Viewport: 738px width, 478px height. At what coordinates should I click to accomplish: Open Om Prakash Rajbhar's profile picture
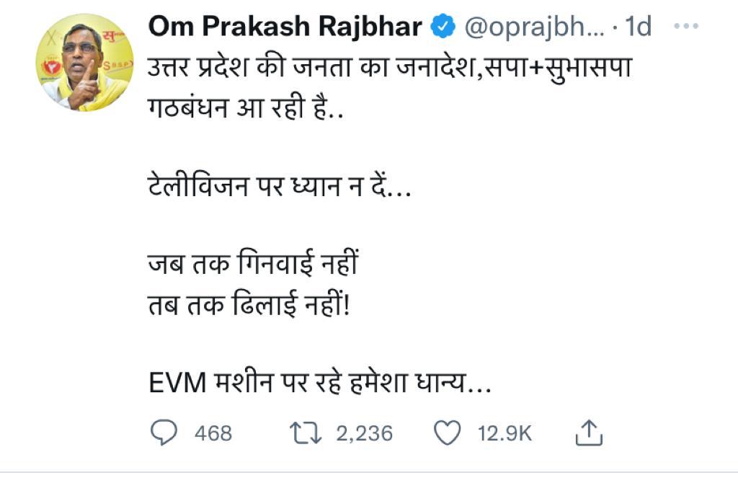tap(81, 61)
